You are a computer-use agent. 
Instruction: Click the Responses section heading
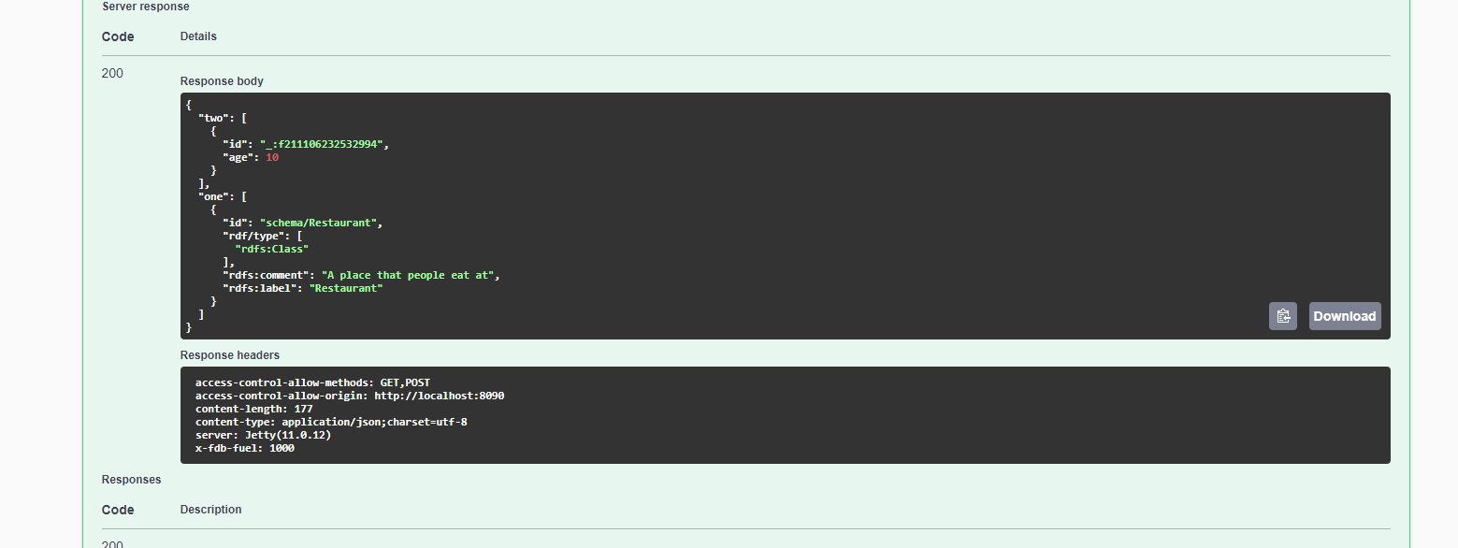pyautogui.click(x=131, y=479)
